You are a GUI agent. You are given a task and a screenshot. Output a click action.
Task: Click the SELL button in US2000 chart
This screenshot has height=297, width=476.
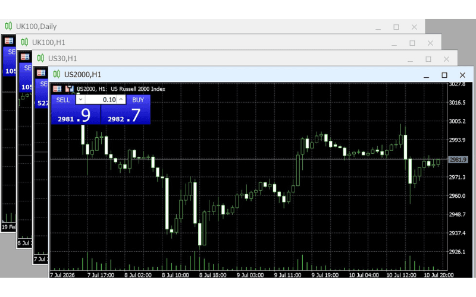point(63,100)
